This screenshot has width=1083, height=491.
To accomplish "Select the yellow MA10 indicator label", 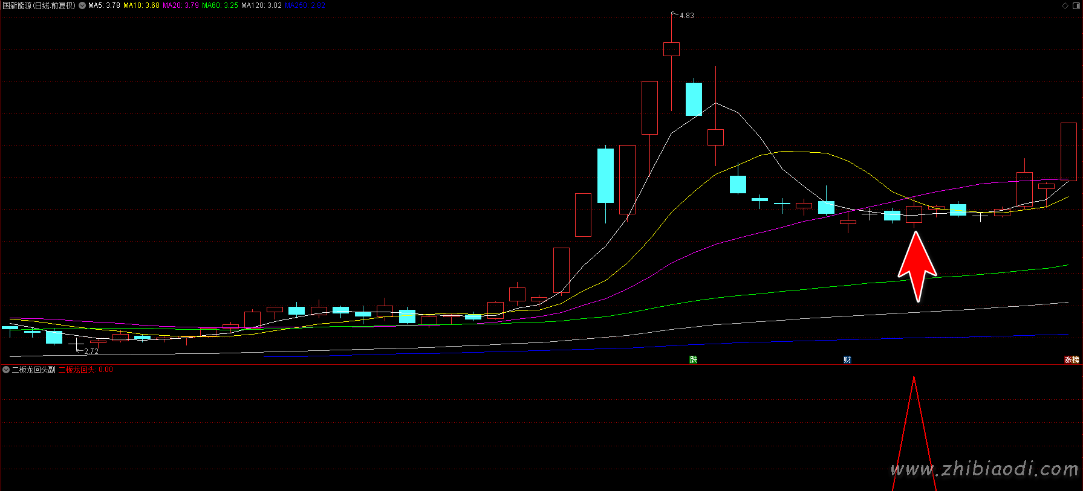I will tap(141, 5).
